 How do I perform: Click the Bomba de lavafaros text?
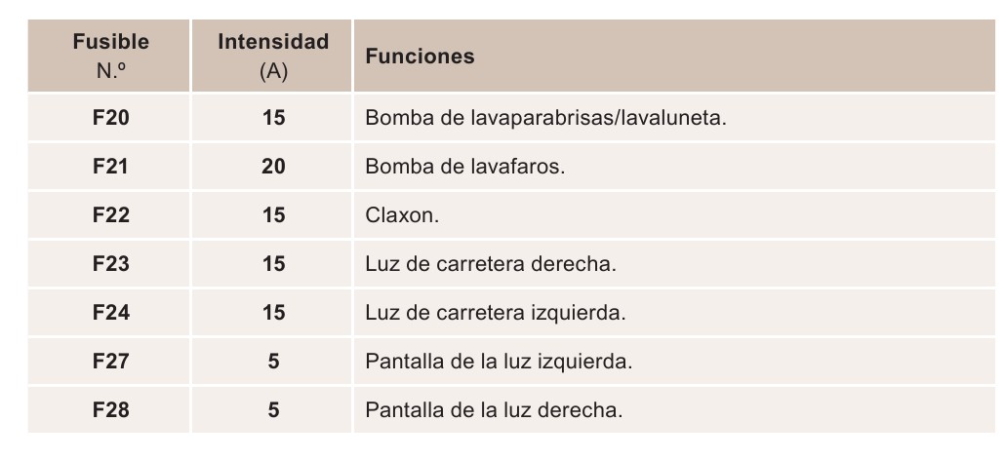point(465,166)
